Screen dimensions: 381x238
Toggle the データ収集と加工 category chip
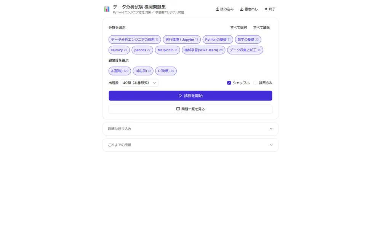245,50
